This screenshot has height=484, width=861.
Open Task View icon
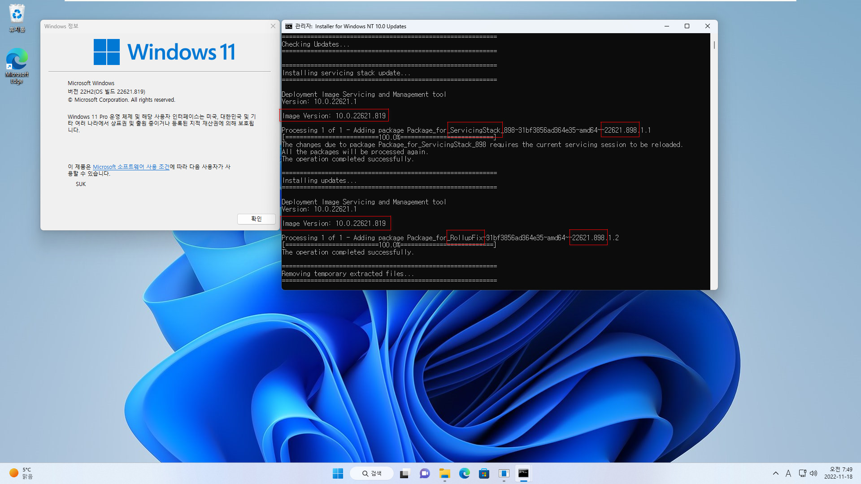[x=405, y=473]
